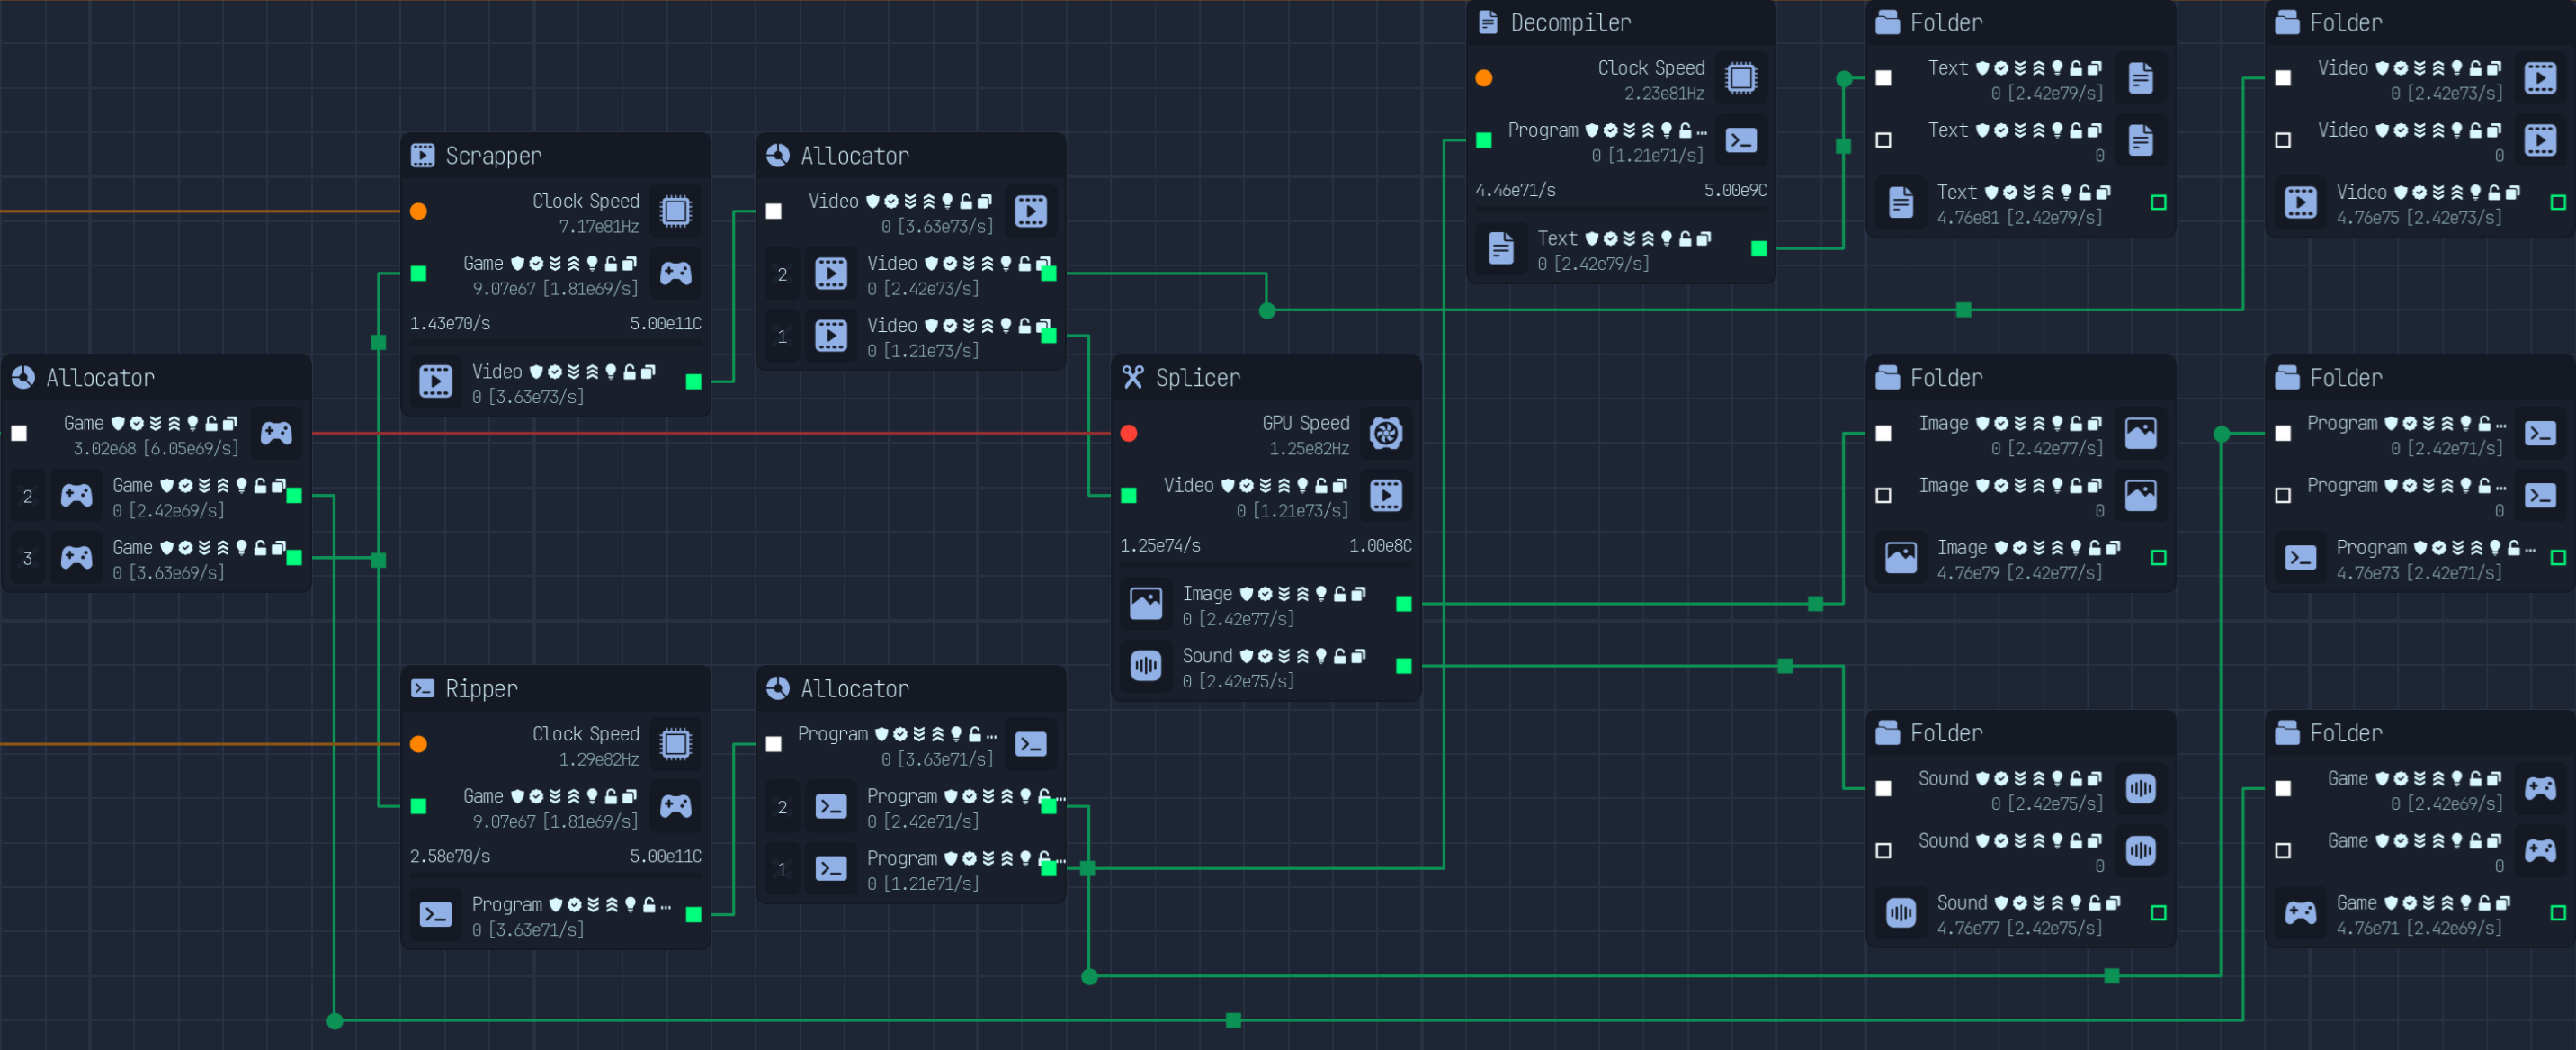Click the Splicer Image output picture icon
This screenshot has width=2576, height=1050.
pyautogui.click(x=1146, y=603)
